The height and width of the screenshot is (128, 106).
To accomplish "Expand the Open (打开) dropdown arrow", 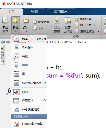I will tap(26, 31).
